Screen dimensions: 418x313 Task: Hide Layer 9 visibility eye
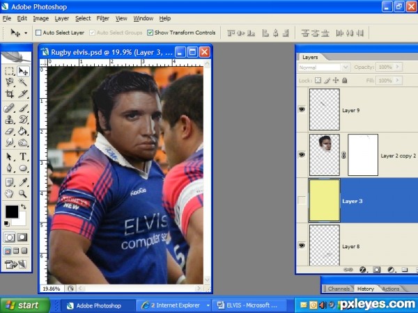[x=302, y=109]
